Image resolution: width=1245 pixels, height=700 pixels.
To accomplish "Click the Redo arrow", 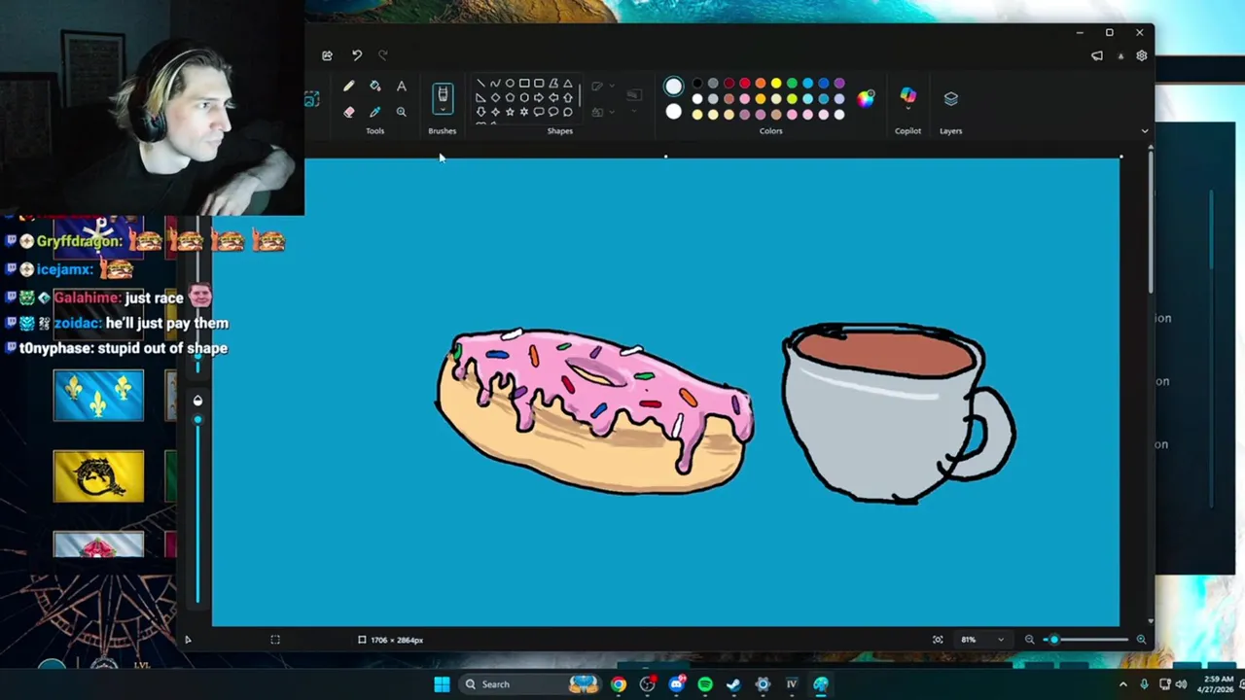I will tap(382, 55).
